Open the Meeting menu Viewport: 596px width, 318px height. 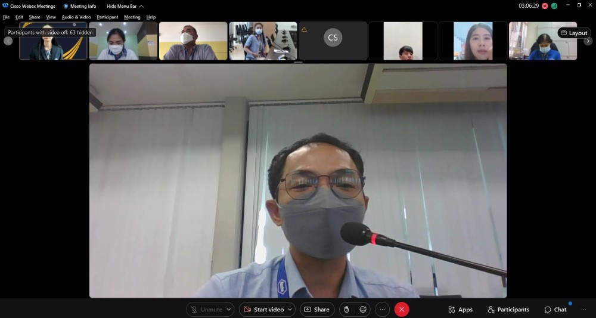pyautogui.click(x=132, y=17)
